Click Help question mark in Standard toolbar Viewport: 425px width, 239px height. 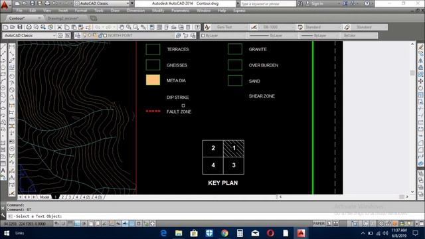click(x=197, y=27)
